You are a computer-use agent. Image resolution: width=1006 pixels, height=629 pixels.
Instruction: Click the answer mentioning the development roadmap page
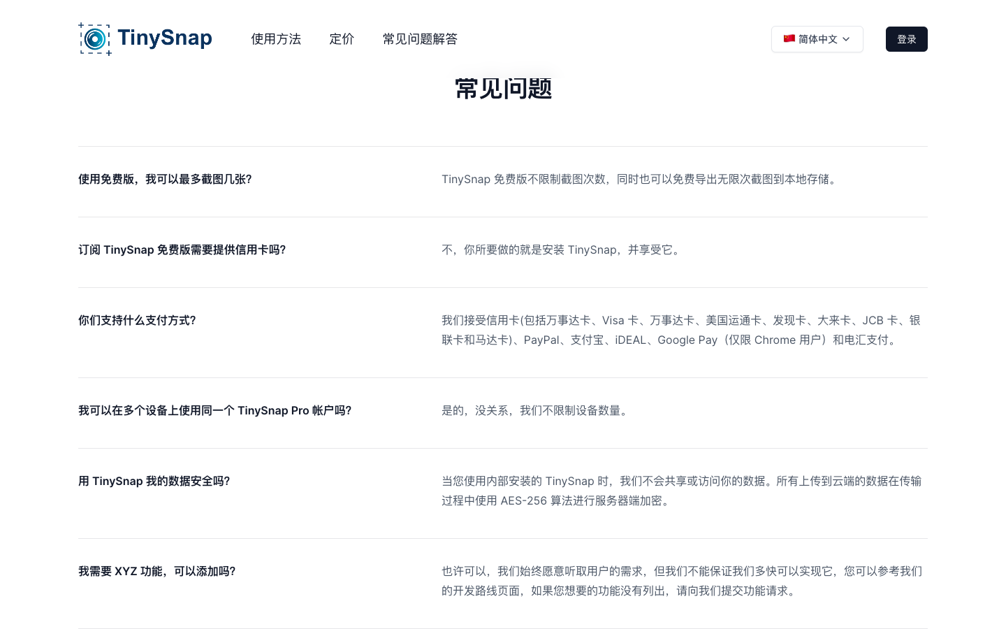click(681, 581)
